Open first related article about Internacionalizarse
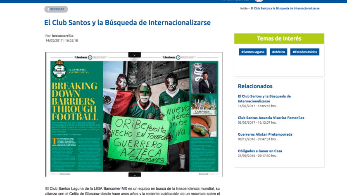Viewport: 347px width, 195px height. [x=264, y=99]
